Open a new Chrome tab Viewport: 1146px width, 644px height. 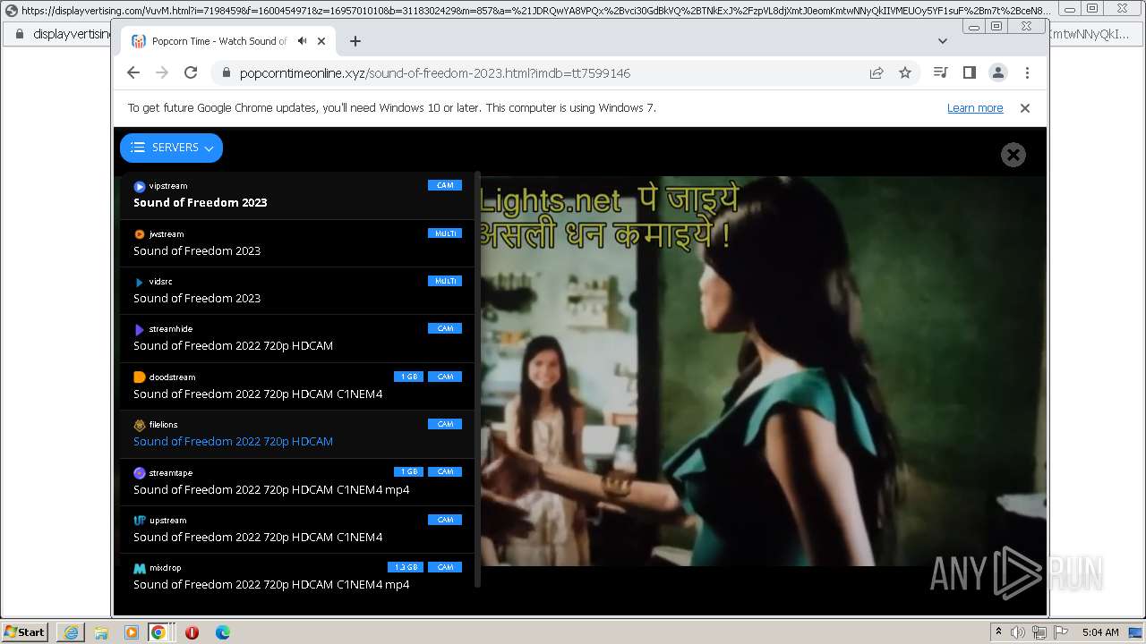355,41
